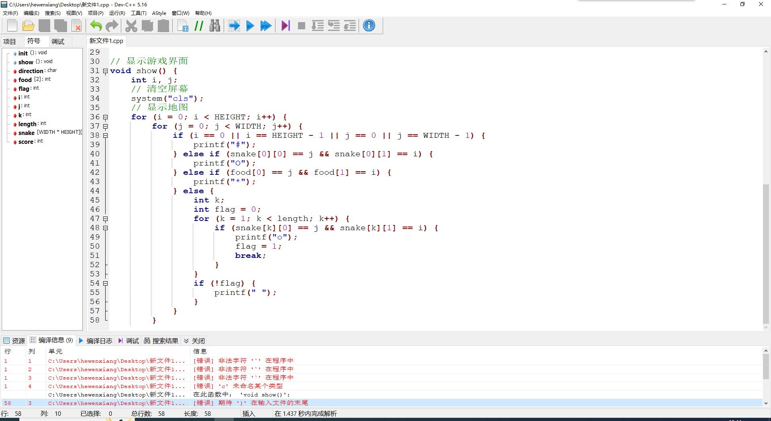Cut selection with the scissors icon

131,26
